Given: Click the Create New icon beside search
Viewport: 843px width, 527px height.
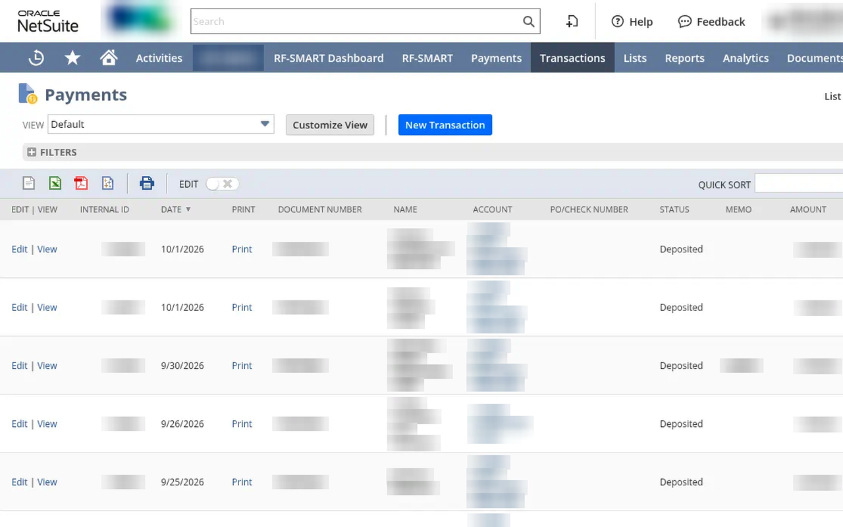Looking at the screenshot, I should pos(572,22).
